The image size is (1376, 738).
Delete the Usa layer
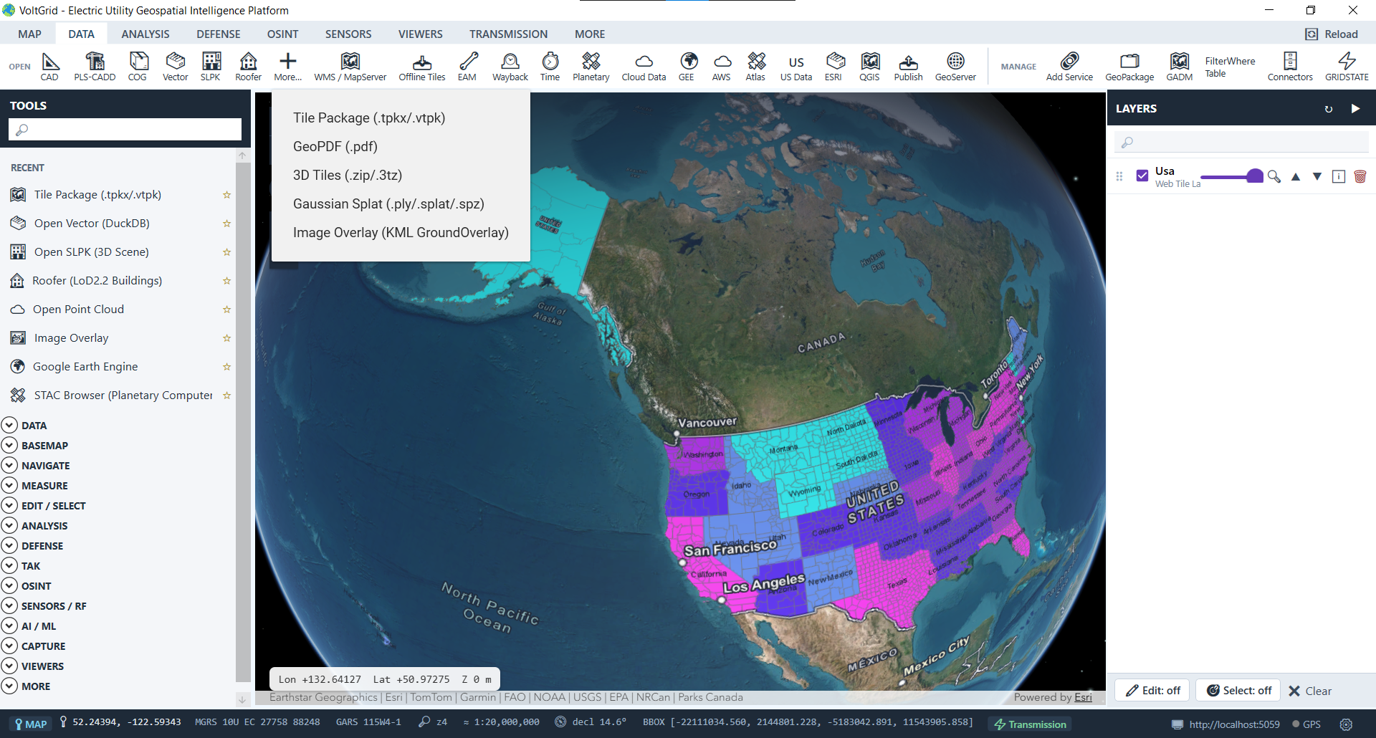pyautogui.click(x=1360, y=176)
